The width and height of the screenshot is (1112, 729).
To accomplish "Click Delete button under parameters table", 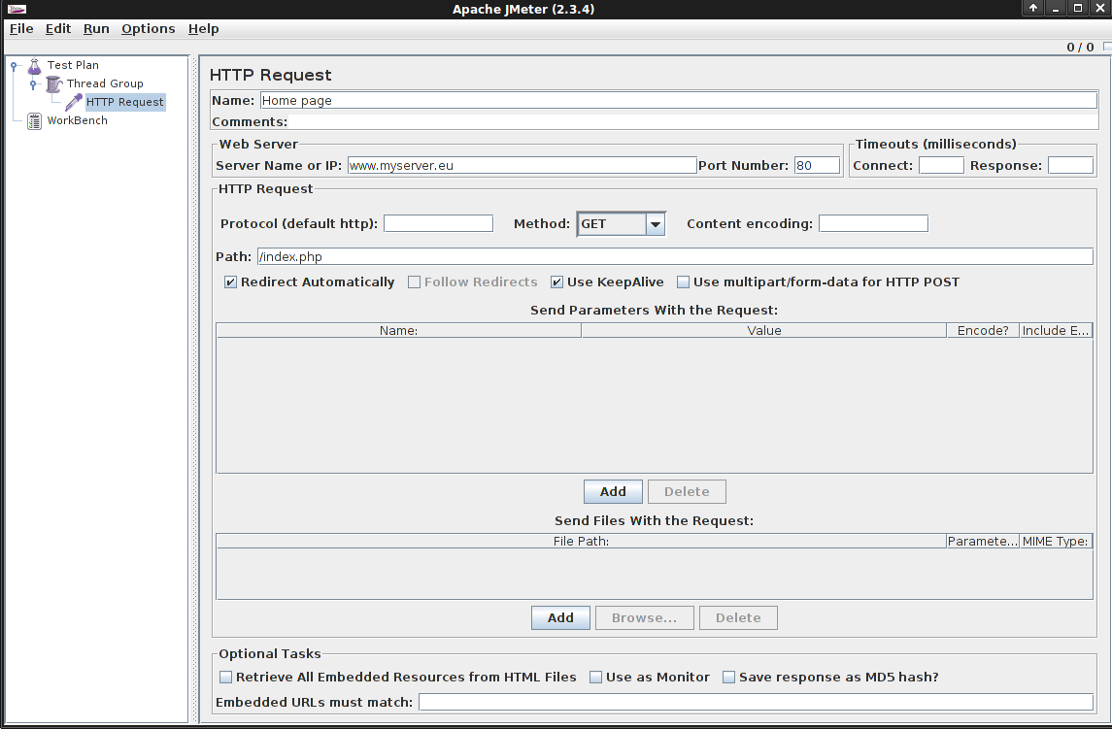I will [x=688, y=491].
